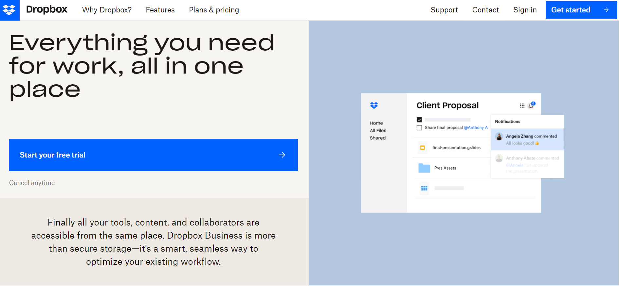Click the Google Slides file icon
Image resolution: width=619 pixels, height=286 pixels.
pyautogui.click(x=423, y=148)
